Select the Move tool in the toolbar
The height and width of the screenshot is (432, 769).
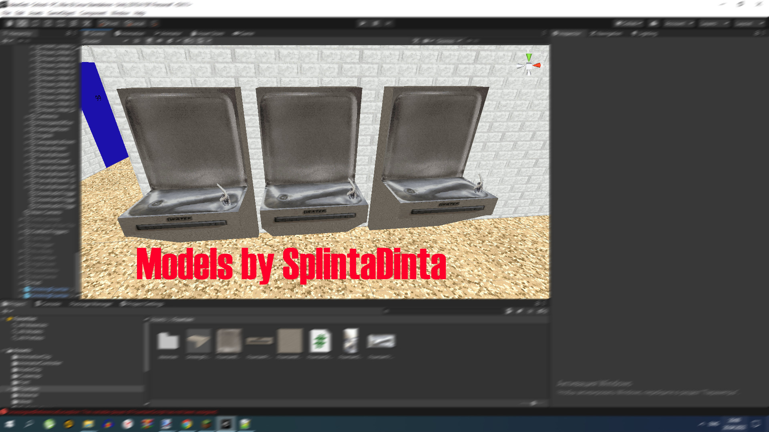[x=20, y=23]
